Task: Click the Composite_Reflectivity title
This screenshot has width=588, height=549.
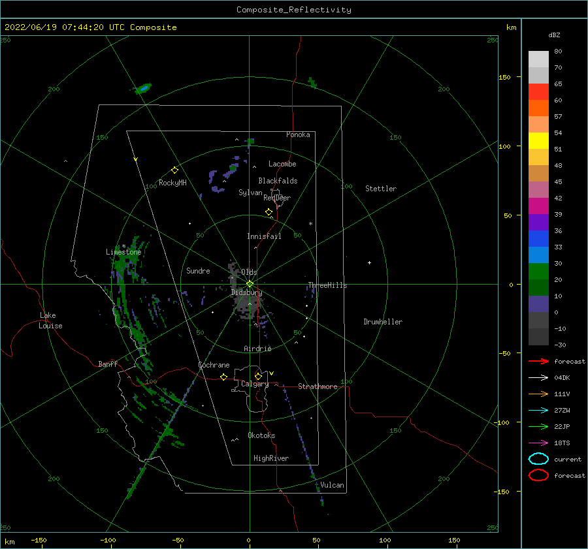Action: 293,10
